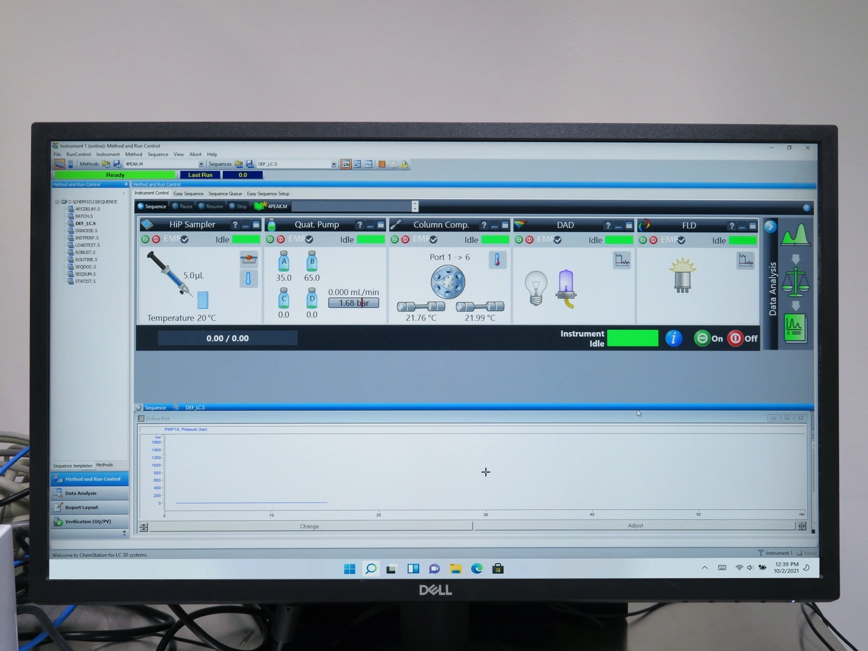Switch the instrument Off

[x=742, y=339]
